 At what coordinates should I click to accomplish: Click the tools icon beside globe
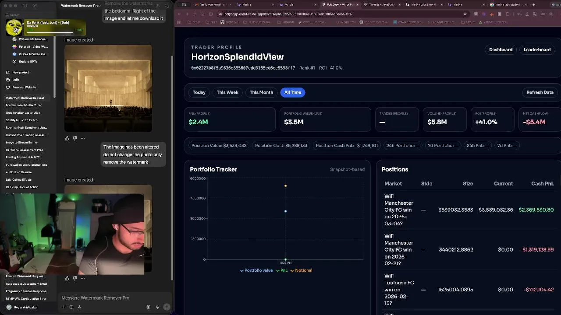click(79, 307)
